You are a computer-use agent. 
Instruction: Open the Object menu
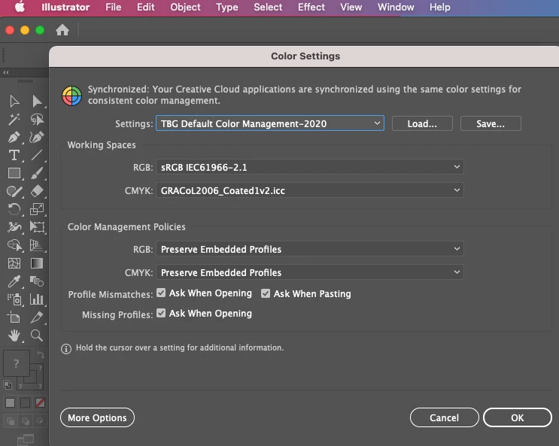[185, 7]
